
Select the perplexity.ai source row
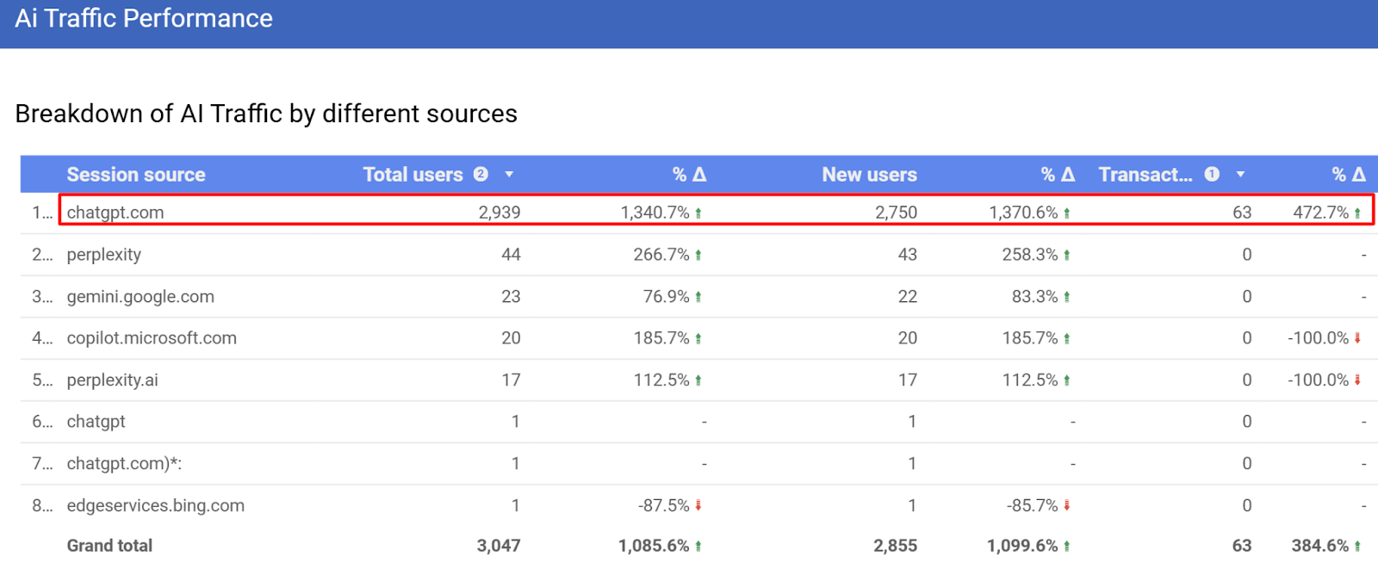point(113,380)
